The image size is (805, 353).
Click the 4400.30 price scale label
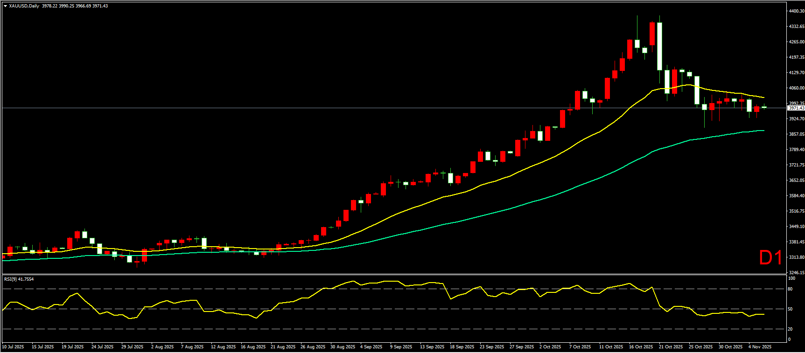(796, 11)
